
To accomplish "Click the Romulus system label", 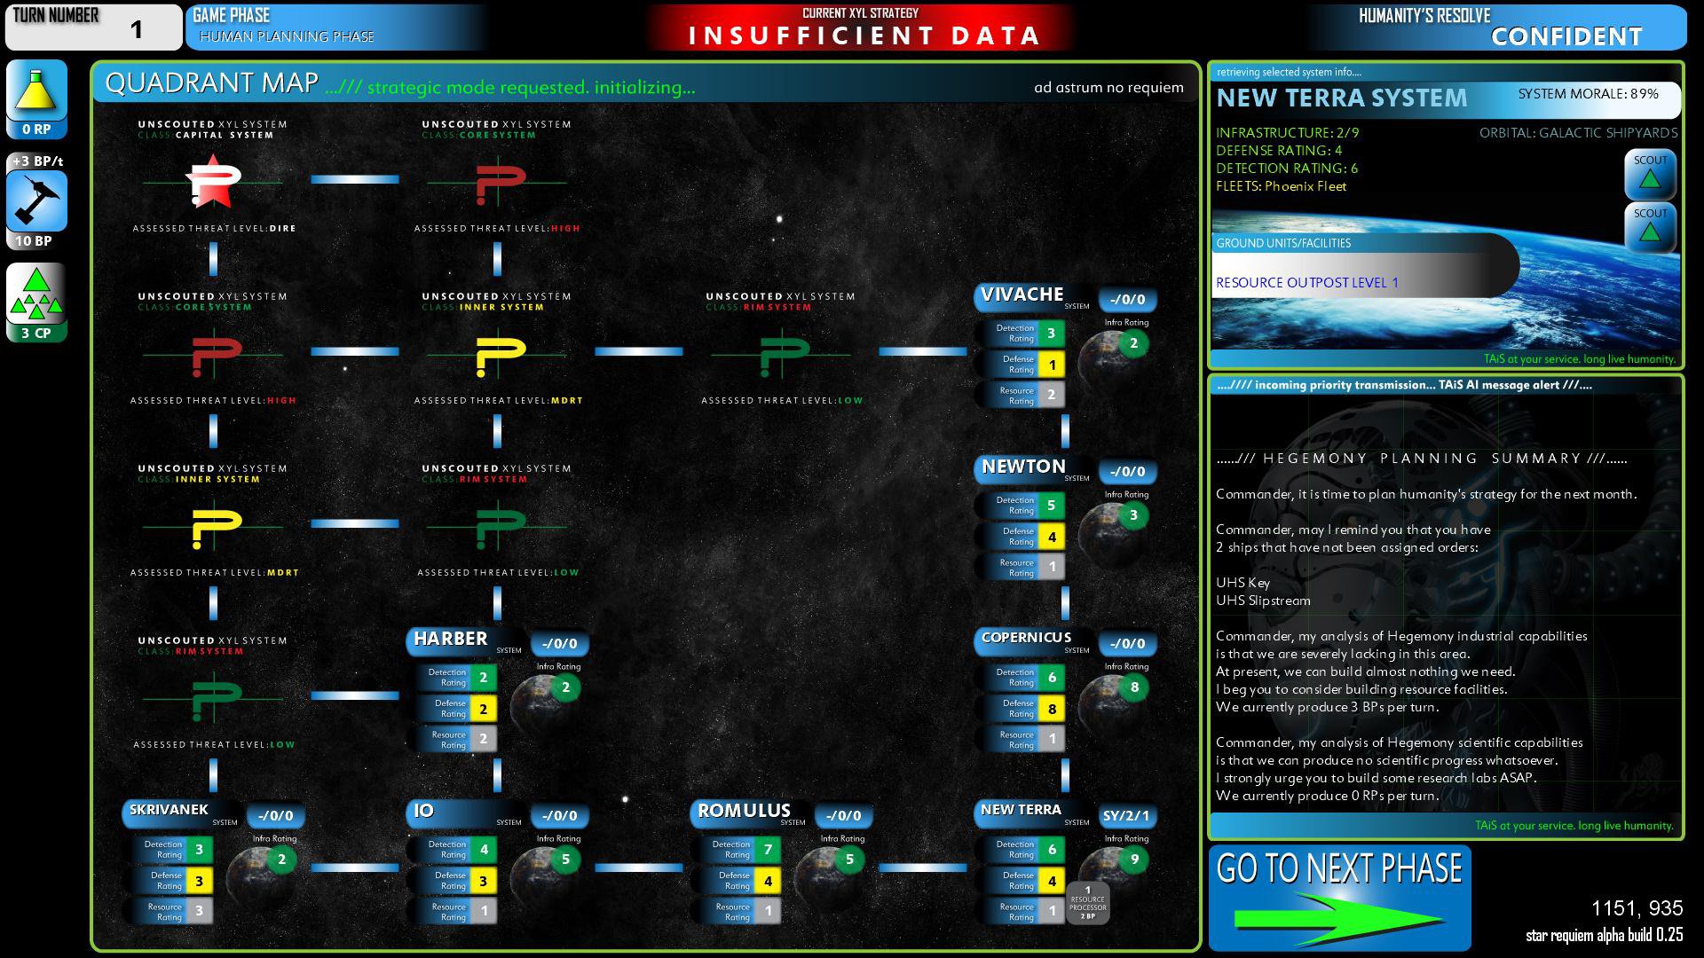I will (744, 812).
